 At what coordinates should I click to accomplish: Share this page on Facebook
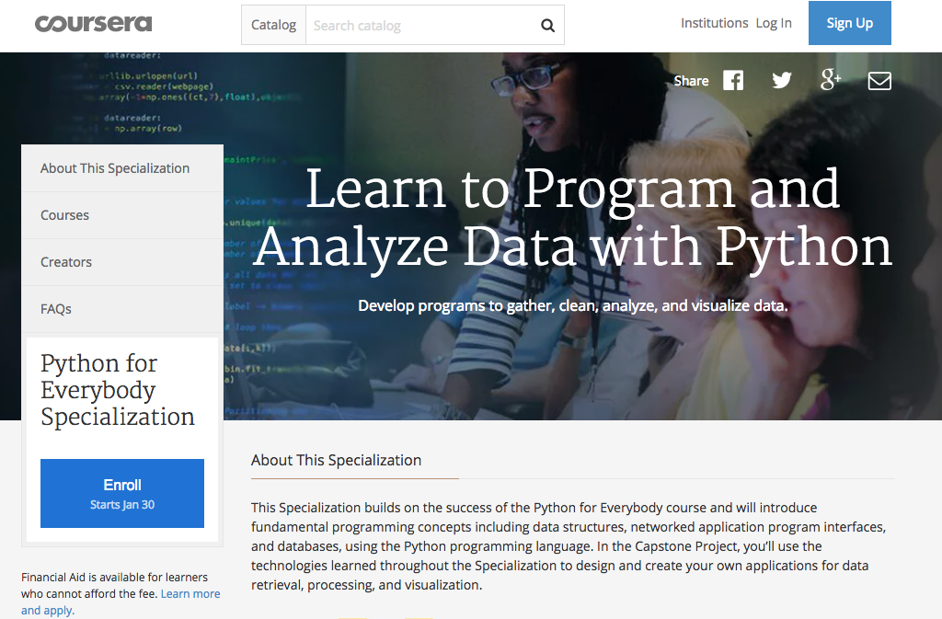[x=733, y=81]
